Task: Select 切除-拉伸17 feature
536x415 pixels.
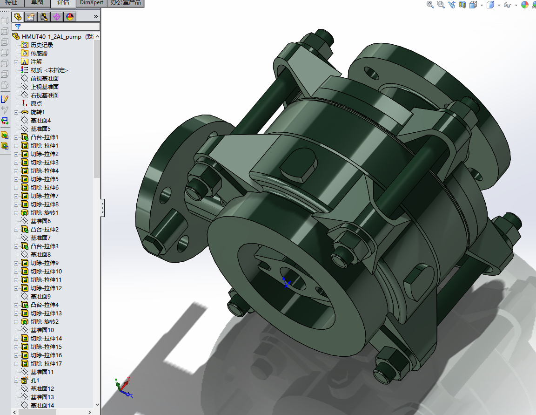Action: tap(46, 363)
